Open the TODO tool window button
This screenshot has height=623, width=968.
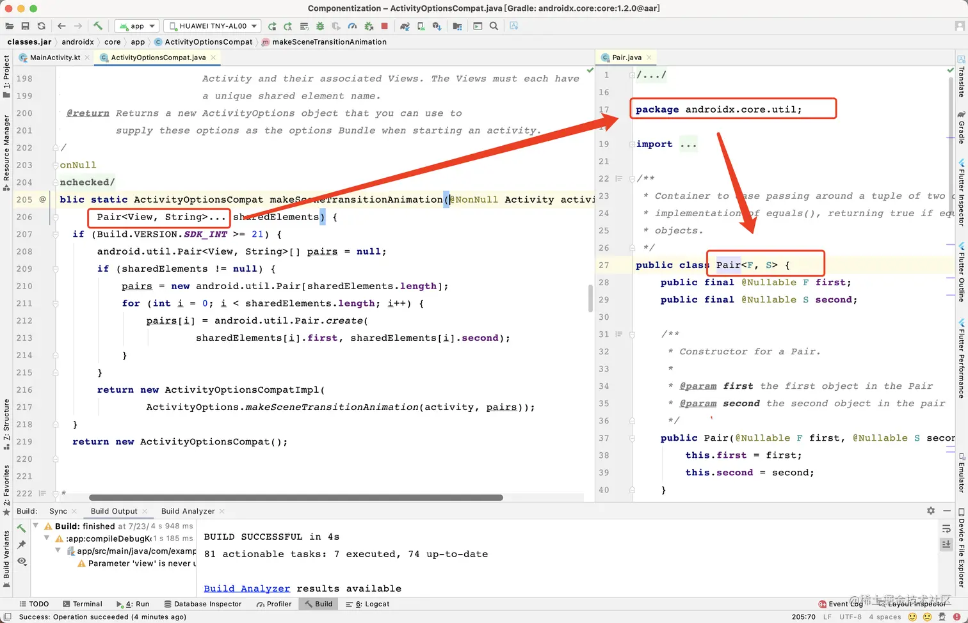tap(34, 604)
